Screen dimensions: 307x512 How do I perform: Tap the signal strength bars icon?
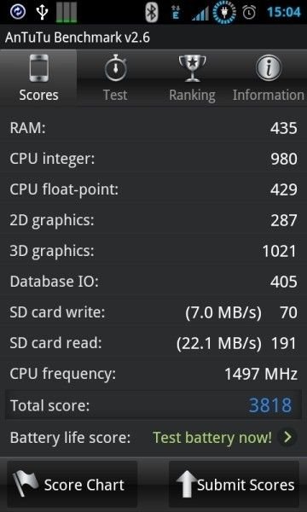200,14
